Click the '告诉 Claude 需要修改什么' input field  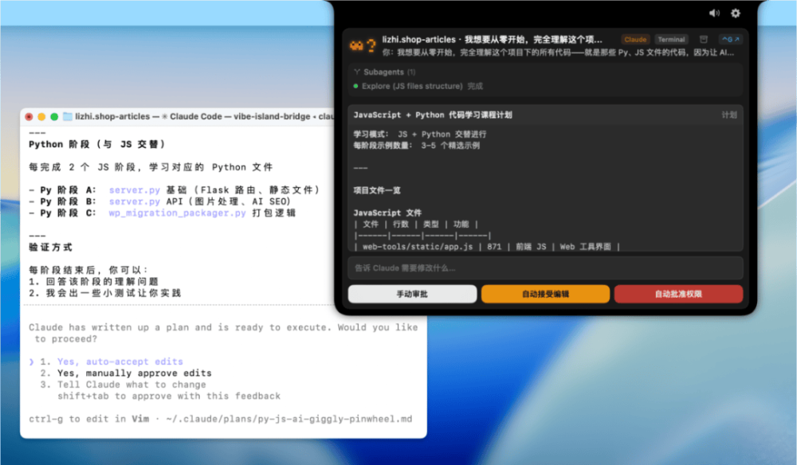pyautogui.click(x=545, y=268)
